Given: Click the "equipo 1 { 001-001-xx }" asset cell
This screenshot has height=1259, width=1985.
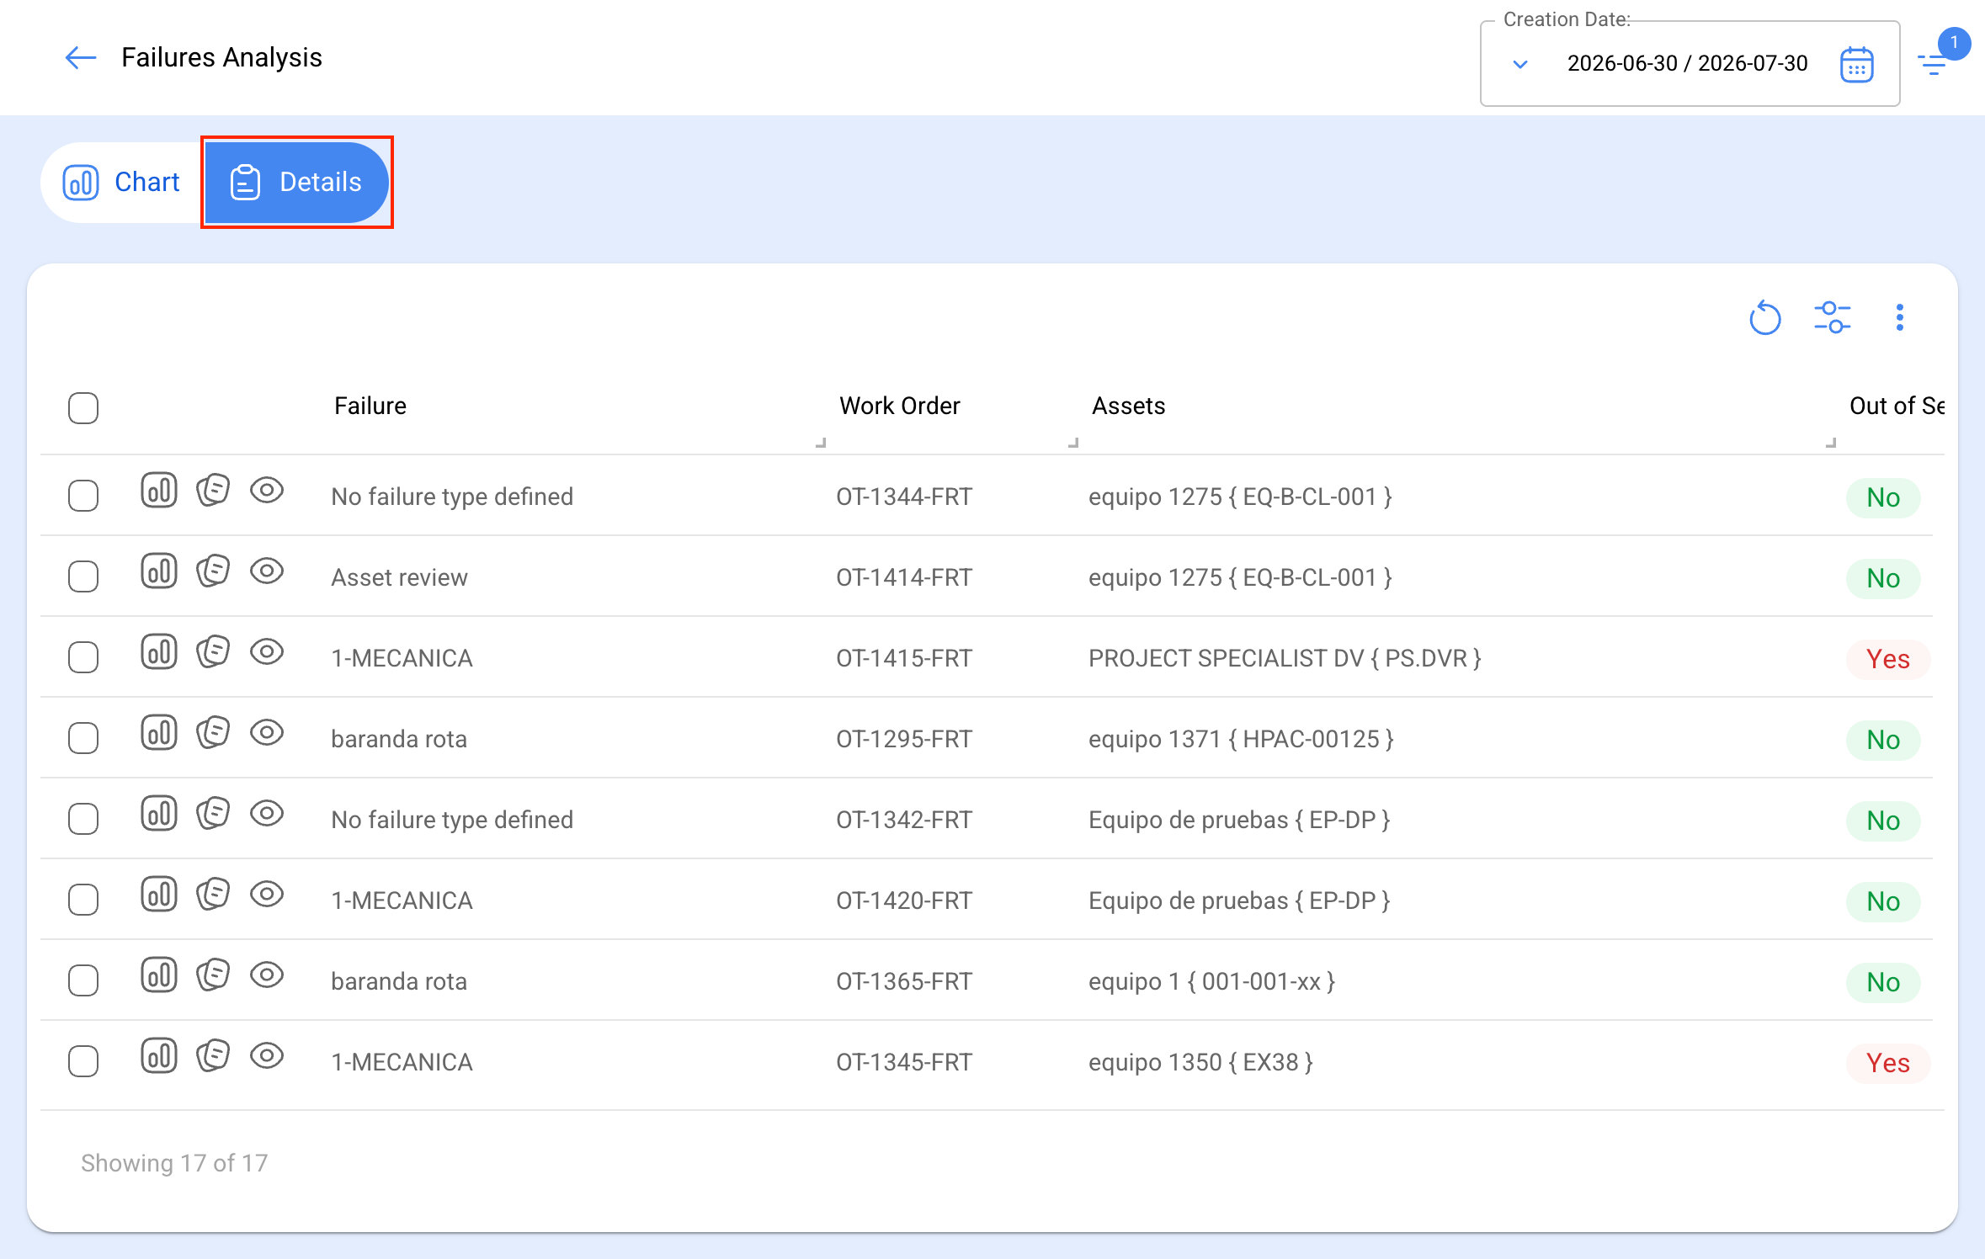Looking at the screenshot, I should [x=1211, y=981].
